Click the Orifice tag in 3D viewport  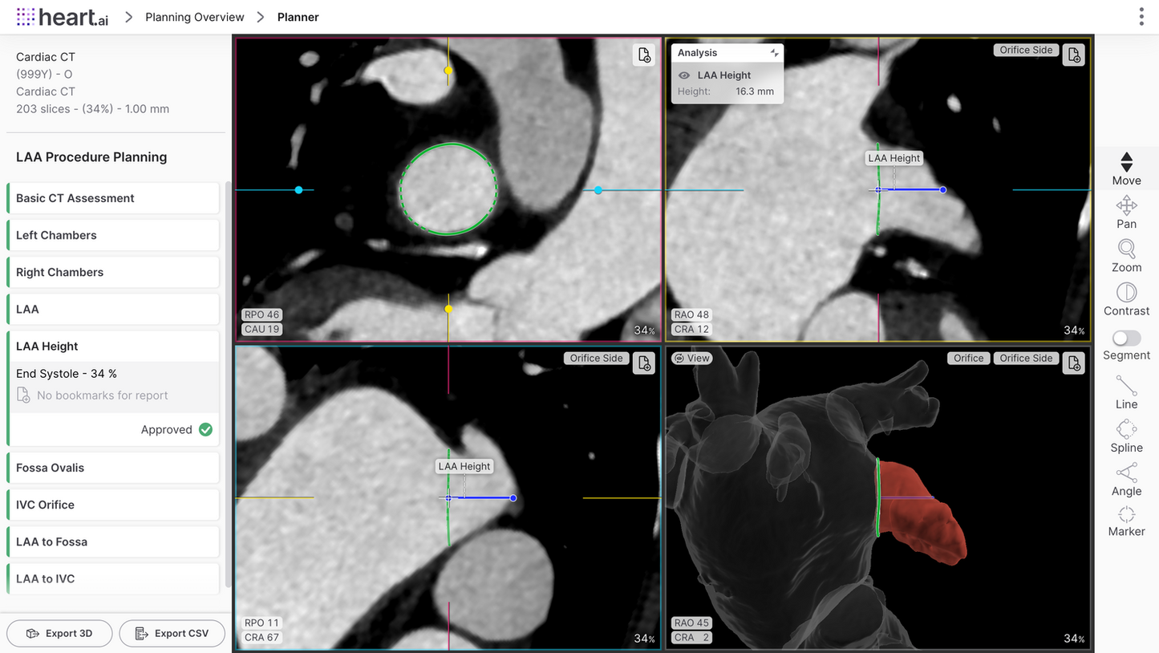click(x=968, y=359)
